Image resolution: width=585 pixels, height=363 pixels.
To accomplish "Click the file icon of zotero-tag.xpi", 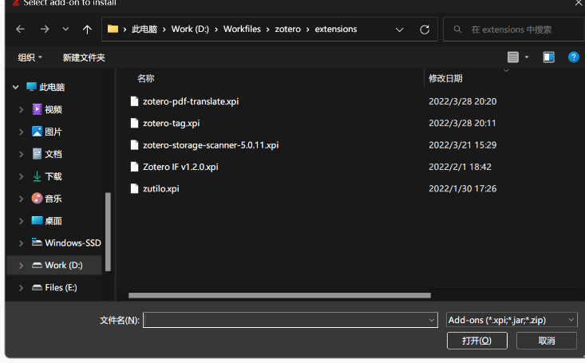I will tap(134, 123).
